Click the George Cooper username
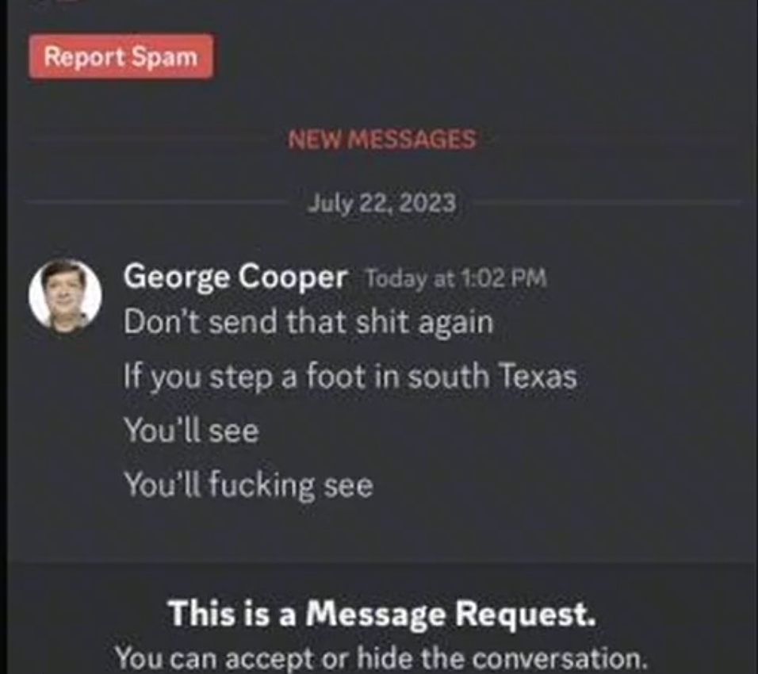758x674 pixels. [235, 278]
